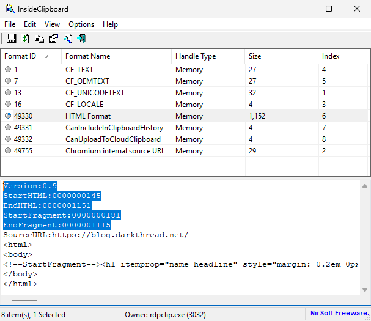Click the Copy toolbar icon
This screenshot has height=321, width=371.
40,39
